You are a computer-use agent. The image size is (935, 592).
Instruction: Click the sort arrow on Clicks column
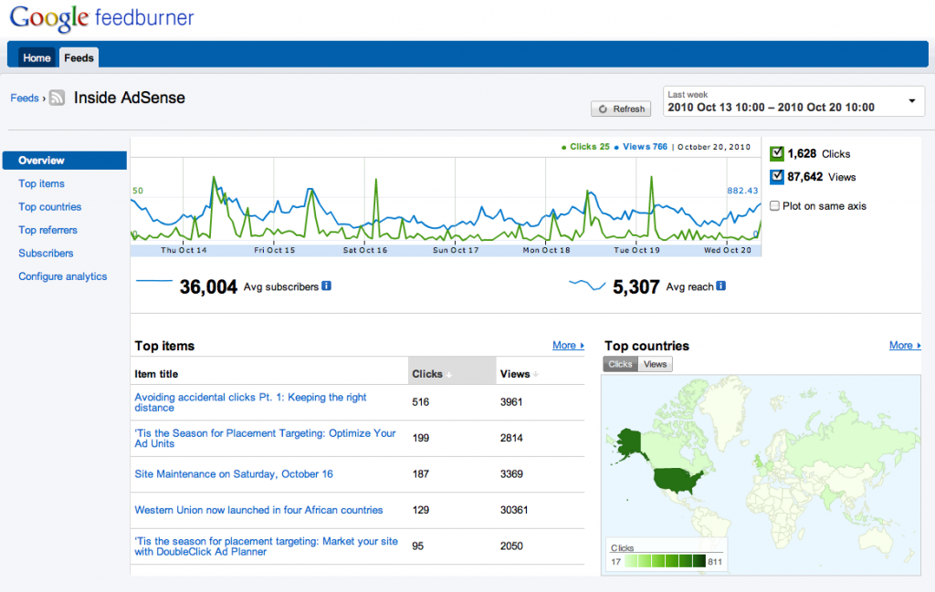point(449,375)
